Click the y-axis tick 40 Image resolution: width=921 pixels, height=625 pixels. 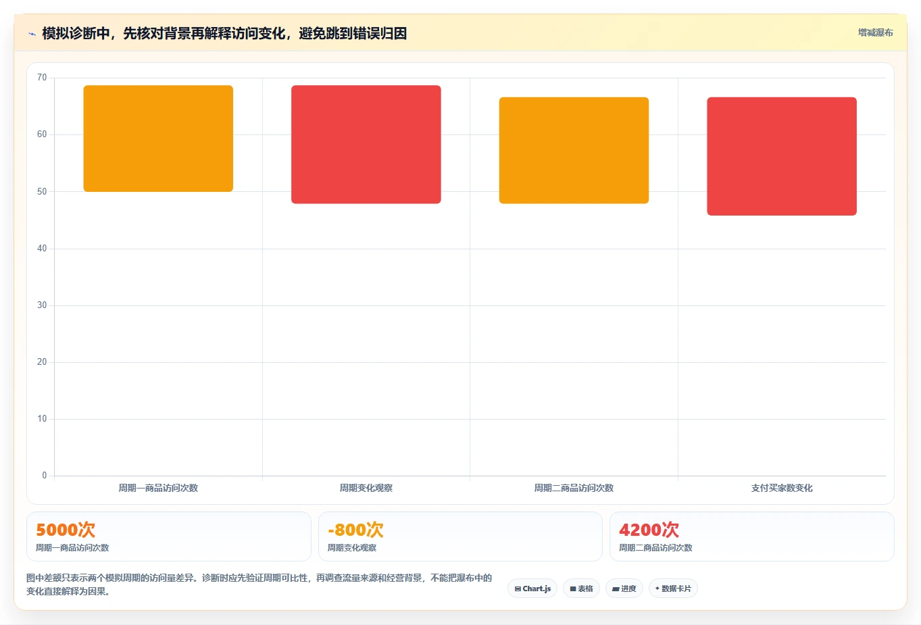pyautogui.click(x=42, y=249)
